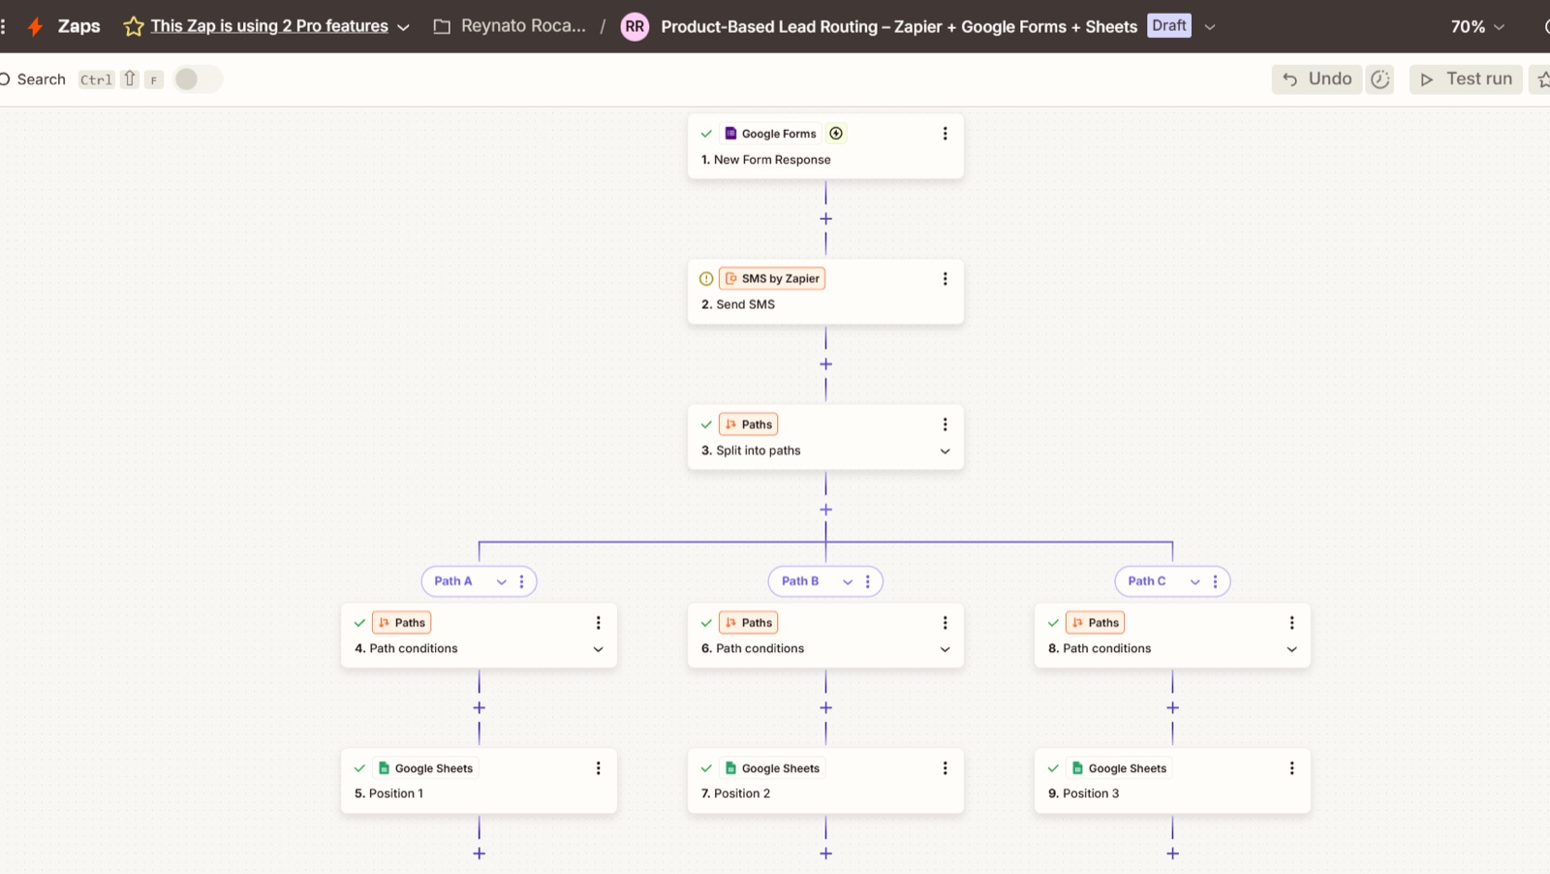Go to Zaps in top bar
This screenshot has width=1550, height=874.
click(x=78, y=26)
